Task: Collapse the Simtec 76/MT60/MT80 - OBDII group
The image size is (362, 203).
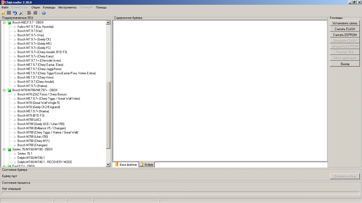Action: pyautogui.click(x=4, y=149)
